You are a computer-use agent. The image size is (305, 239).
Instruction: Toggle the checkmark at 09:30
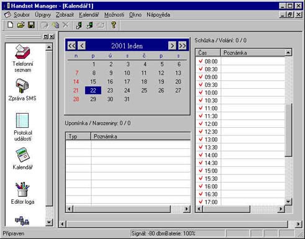click(201, 84)
